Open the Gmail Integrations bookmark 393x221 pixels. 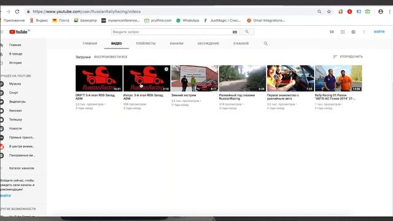tap(266, 20)
